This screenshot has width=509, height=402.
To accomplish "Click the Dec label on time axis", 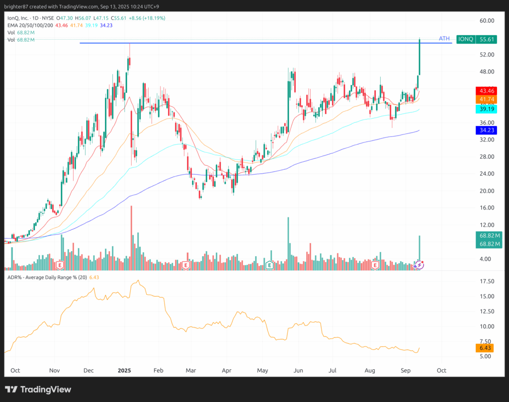I will pyautogui.click(x=88, y=370).
